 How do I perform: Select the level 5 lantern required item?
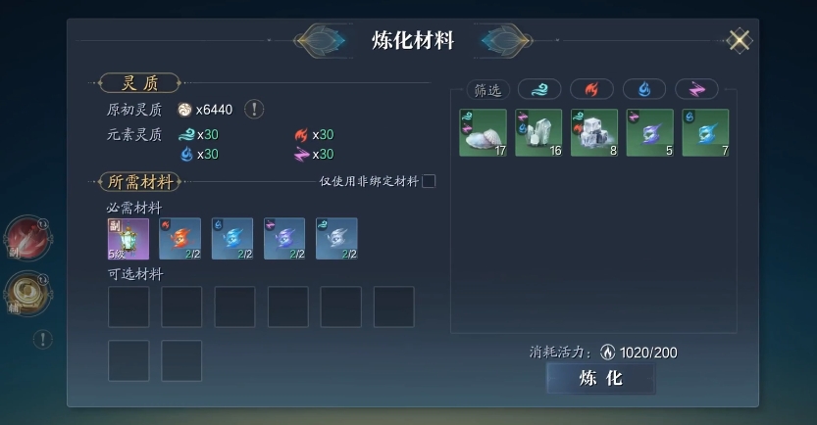128,239
